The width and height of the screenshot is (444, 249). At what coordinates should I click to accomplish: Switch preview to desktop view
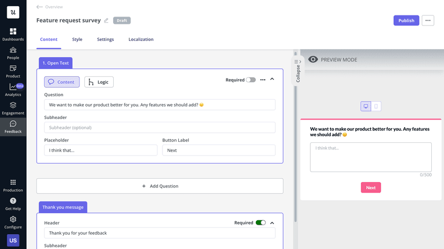click(x=366, y=106)
